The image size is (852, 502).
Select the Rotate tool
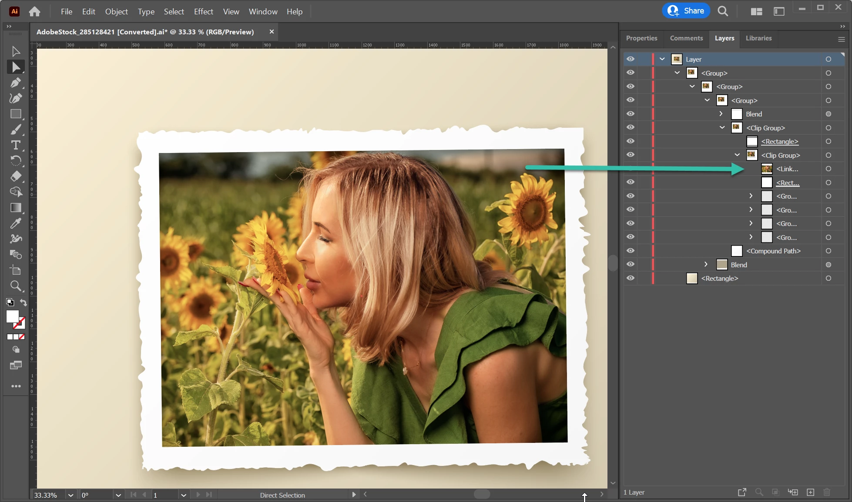16,161
